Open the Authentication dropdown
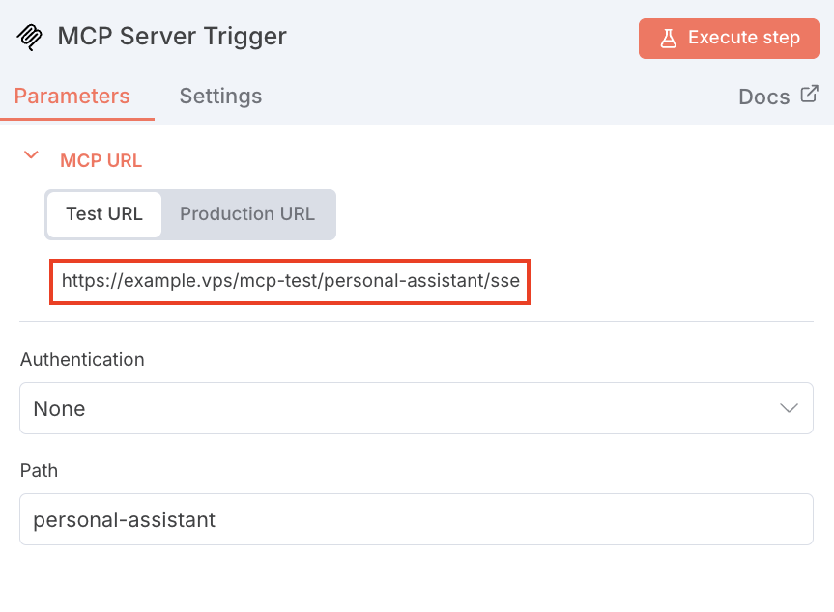834x612 pixels. 417,408
